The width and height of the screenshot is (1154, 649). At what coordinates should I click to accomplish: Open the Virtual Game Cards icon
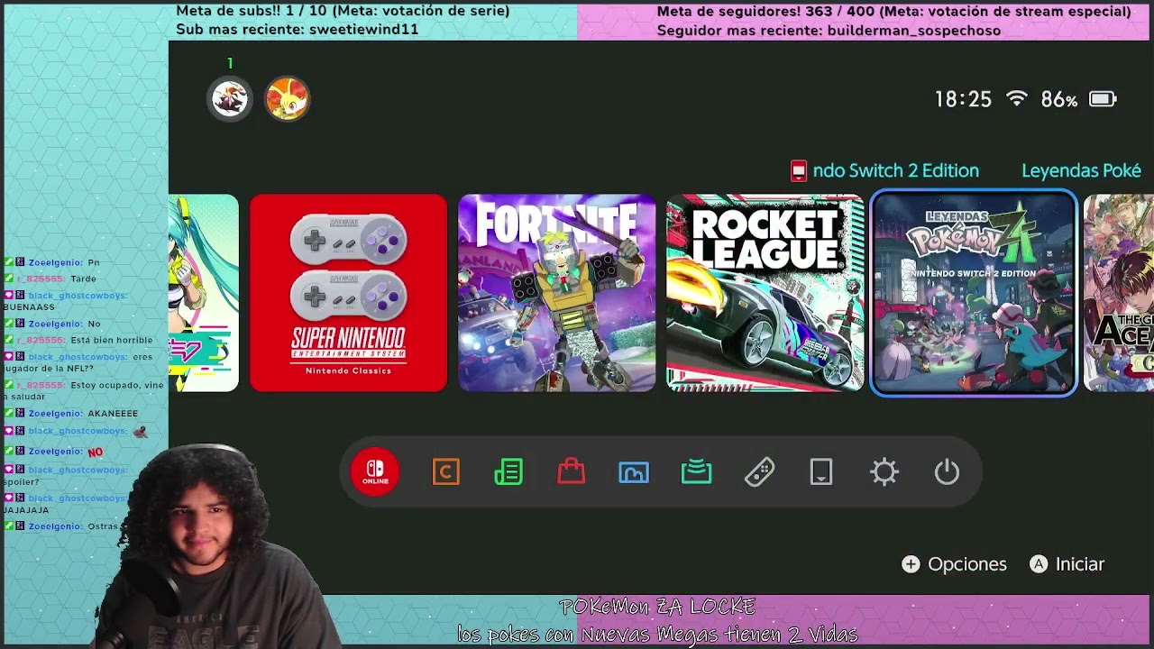(x=821, y=471)
